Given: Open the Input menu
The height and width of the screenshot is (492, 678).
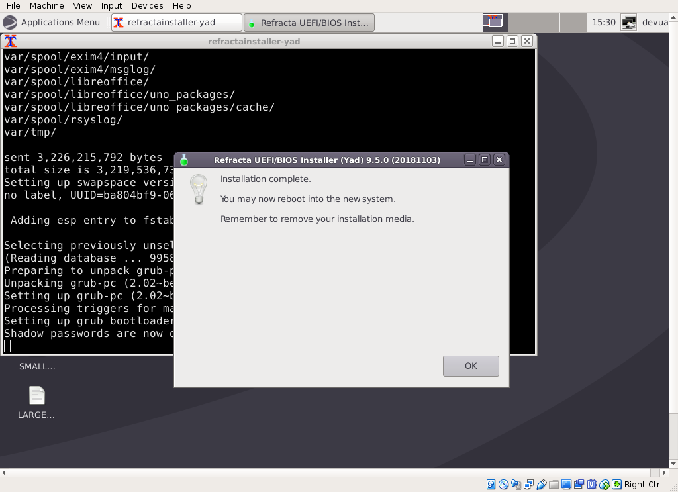Looking at the screenshot, I should (111, 5).
